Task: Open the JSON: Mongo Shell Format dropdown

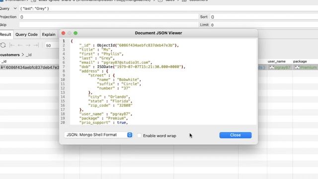Action: click(x=98, y=135)
